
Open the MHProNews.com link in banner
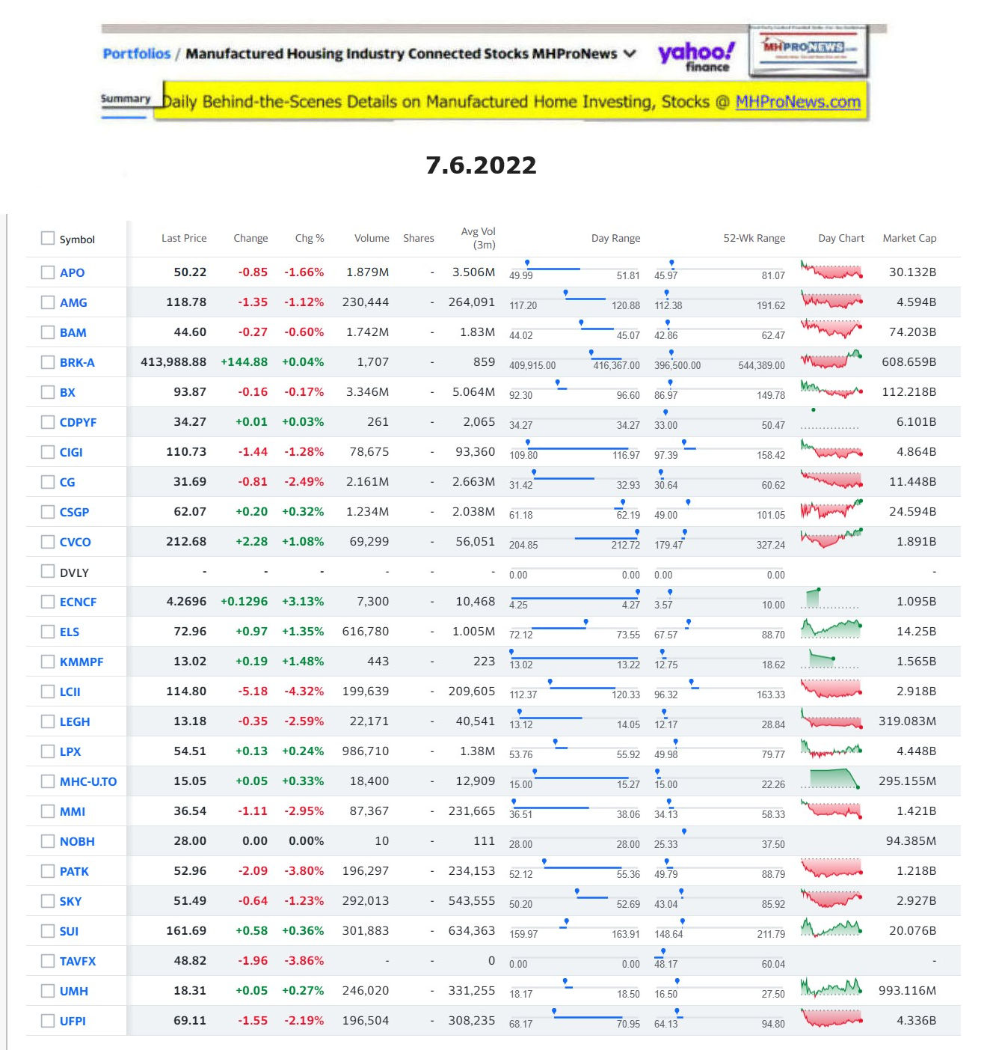tap(798, 102)
